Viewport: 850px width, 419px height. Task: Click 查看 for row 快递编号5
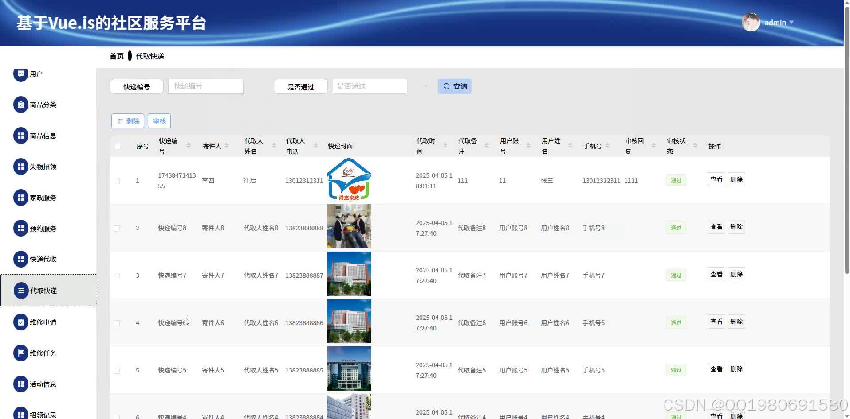716,369
